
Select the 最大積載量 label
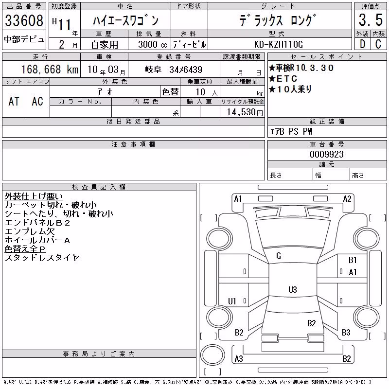pos(242,81)
